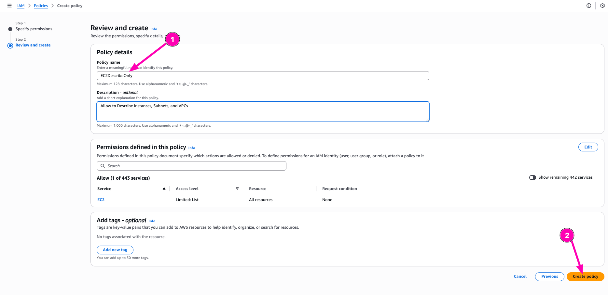Click the top-right settings icon
The width and height of the screenshot is (608, 295).
tap(602, 6)
